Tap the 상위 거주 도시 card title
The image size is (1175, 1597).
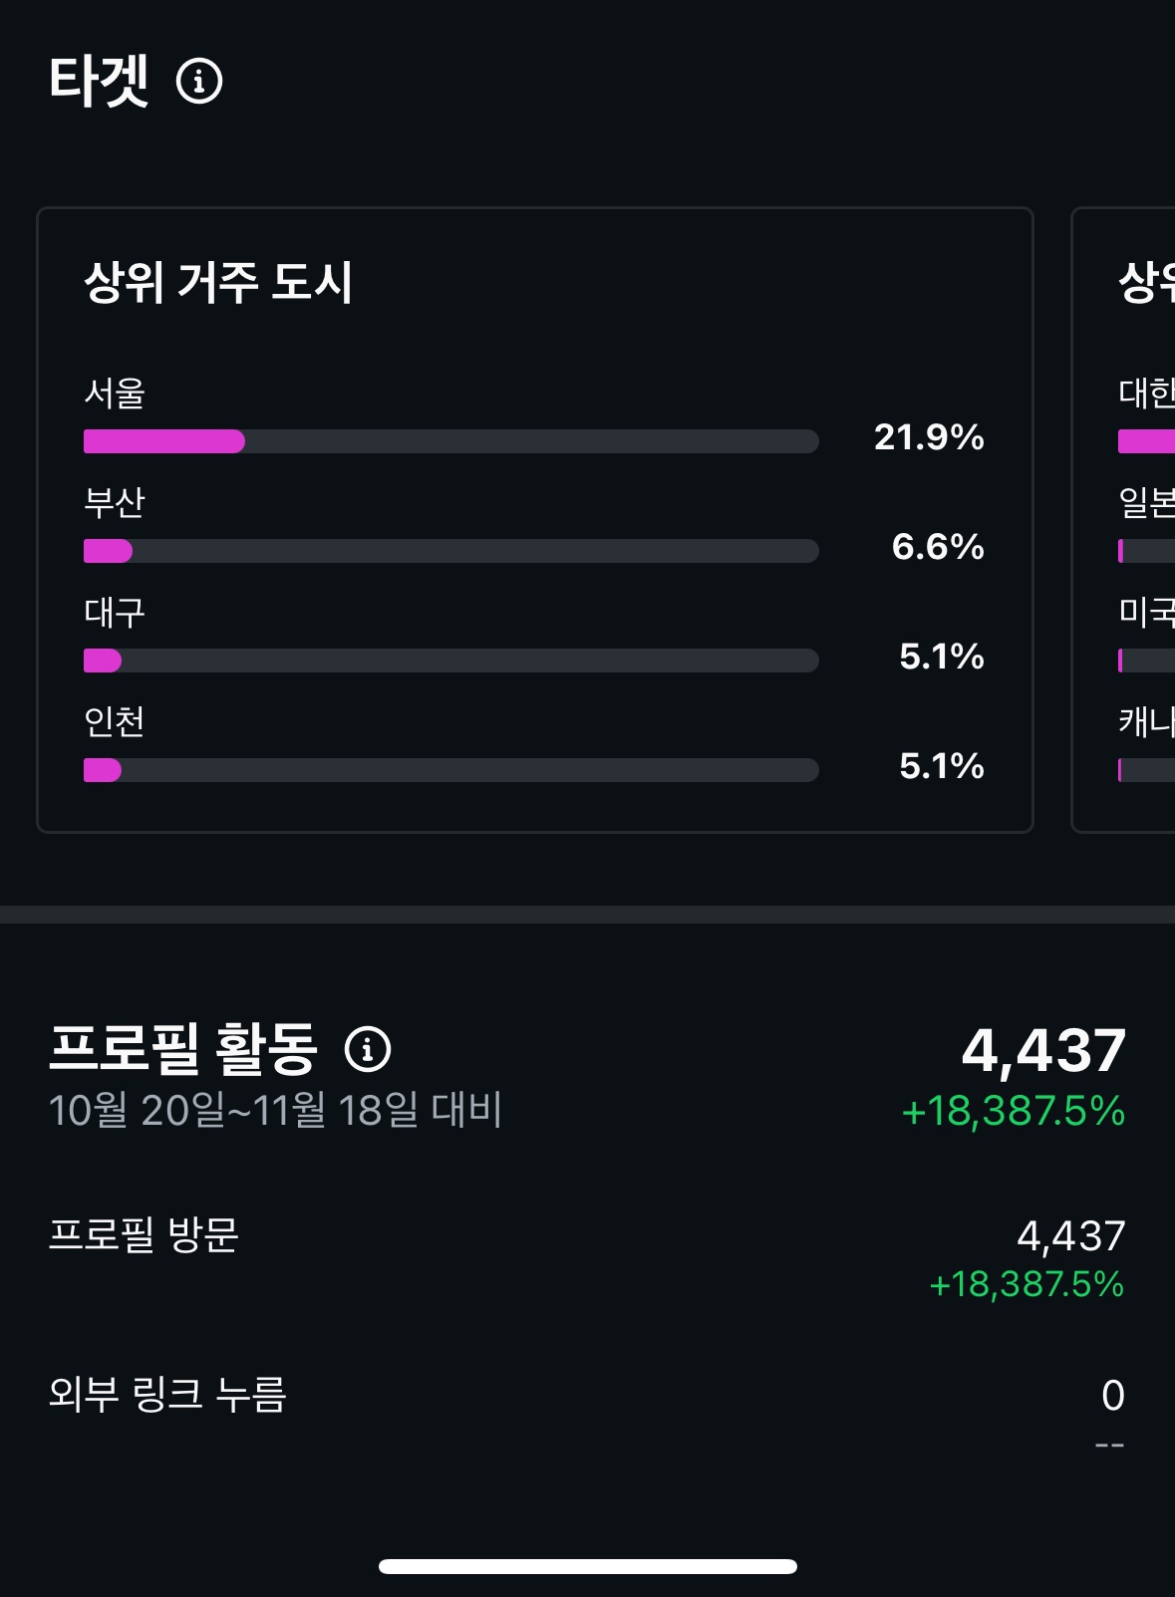click(218, 282)
